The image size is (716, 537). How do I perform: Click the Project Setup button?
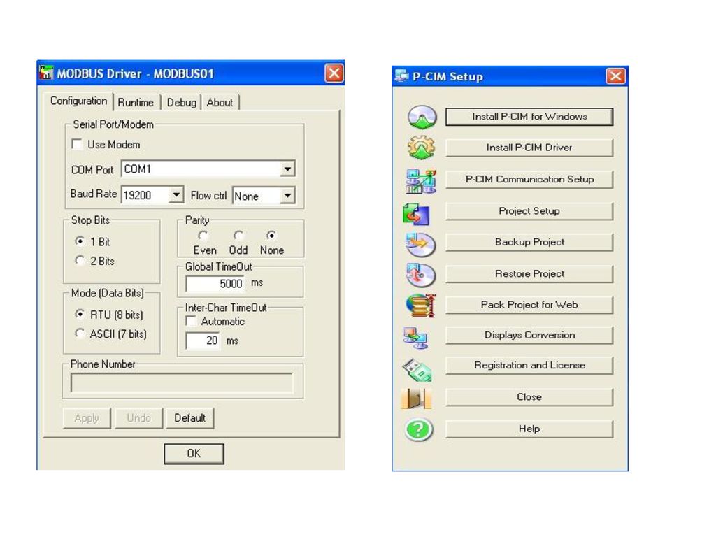529,211
